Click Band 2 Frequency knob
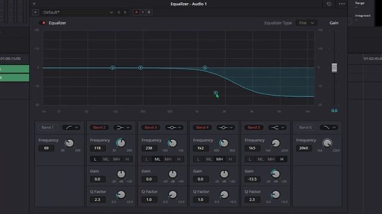This screenshot has width=382, height=214. 121,143
